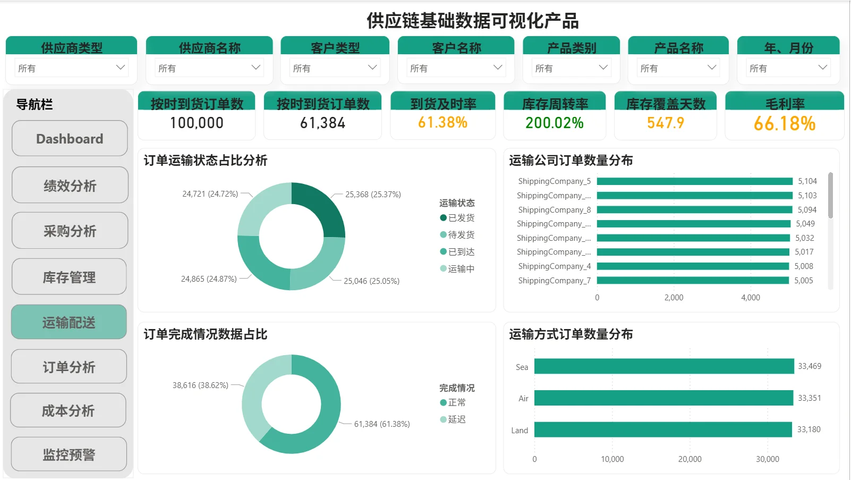Screen dimensions: 851x480
Task: Select the ShippingCompany_5 bar
Action: pos(695,181)
